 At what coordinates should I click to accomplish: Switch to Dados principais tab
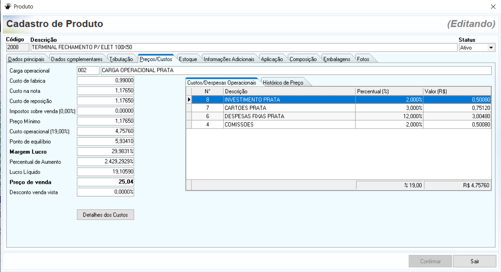click(26, 59)
